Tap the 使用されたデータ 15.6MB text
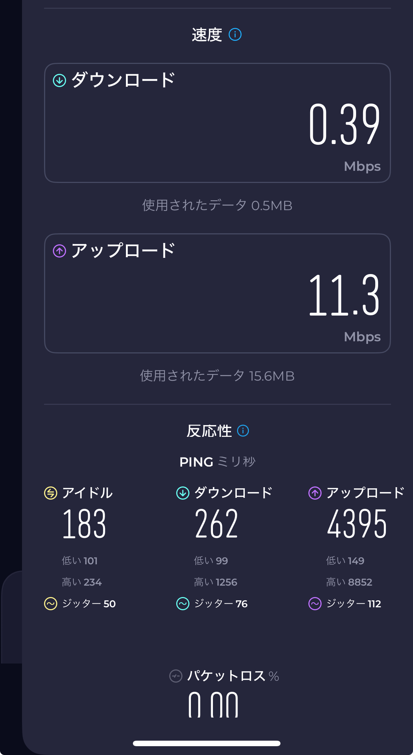The image size is (413, 755). tap(217, 376)
